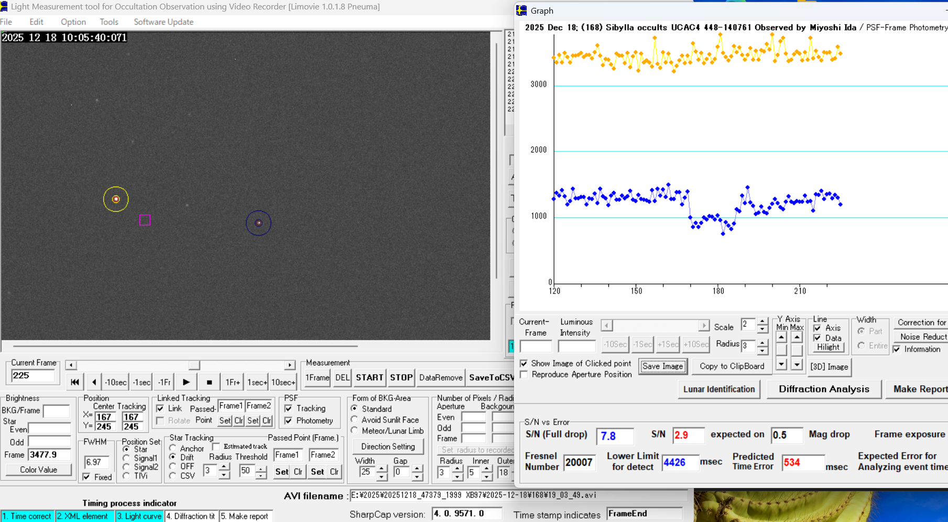Increase Star Tracking Radius spinner
The height and width of the screenshot is (522, 948).
(224, 467)
